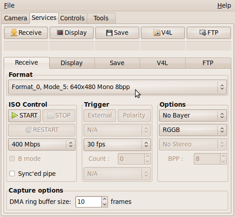Click the RESTART button with refresh icon
Image resolution: width=235 pixels, height=217 pixels.
42,130
